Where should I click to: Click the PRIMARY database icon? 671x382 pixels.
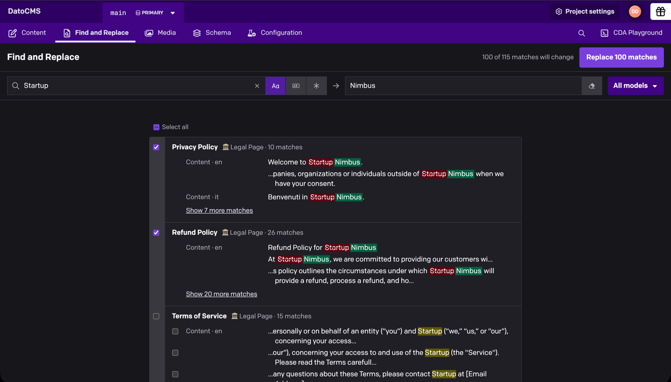click(x=138, y=13)
